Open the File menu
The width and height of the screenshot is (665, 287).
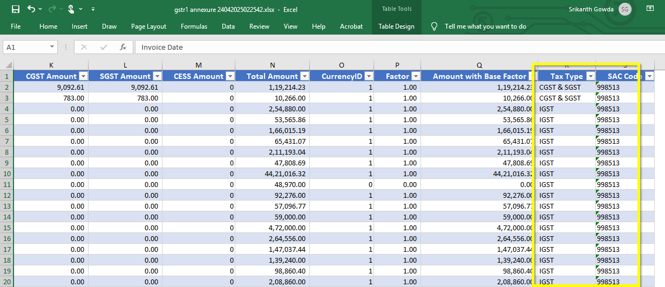(x=16, y=26)
